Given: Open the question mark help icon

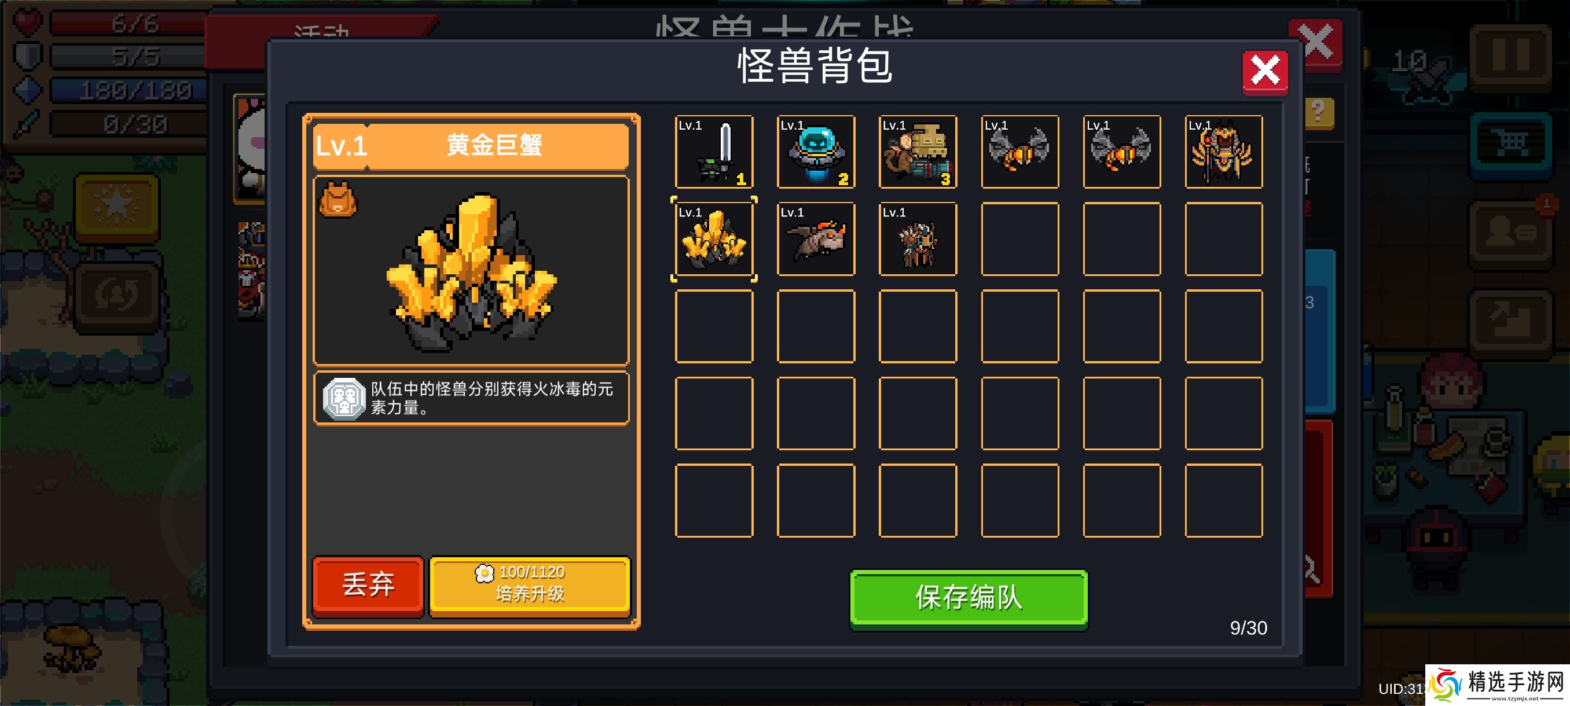Looking at the screenshot, I should pyautogui.click(x=1319, y=112).
